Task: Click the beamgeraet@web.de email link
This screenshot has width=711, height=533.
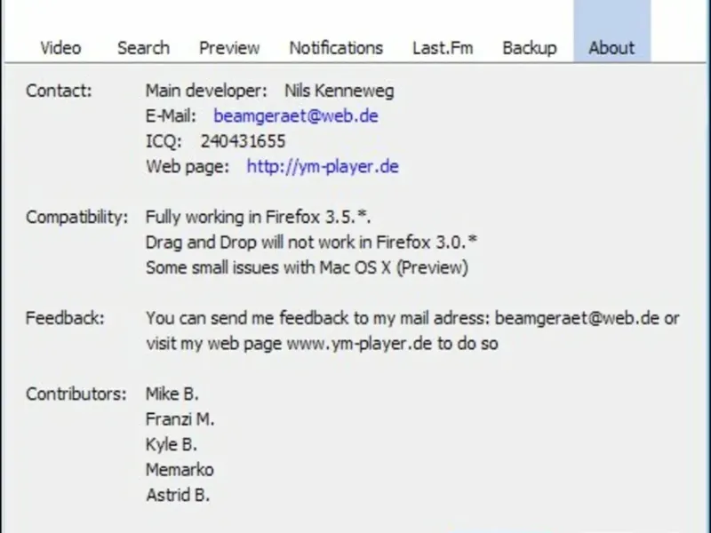Action: pos(296,116)
